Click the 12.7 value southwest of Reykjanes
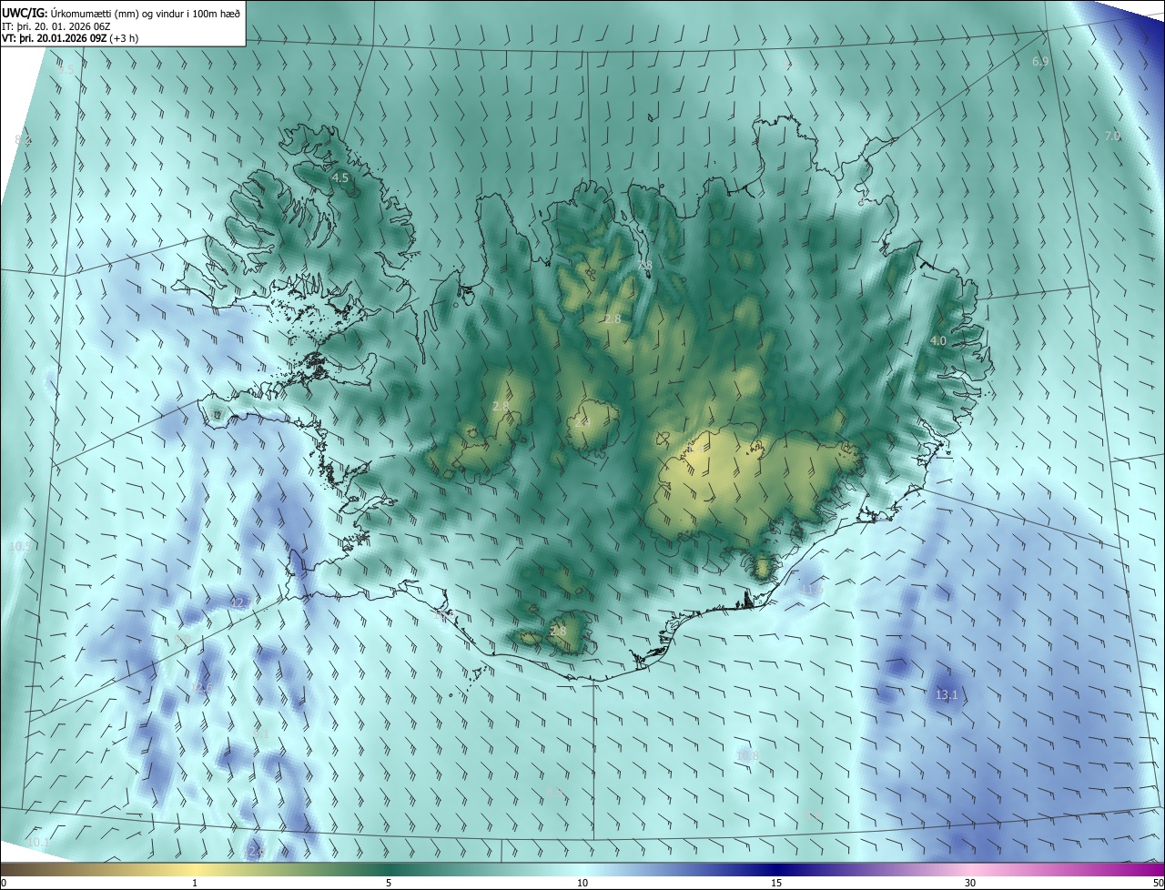Screen dimensions: 1165x890 [x=241, y=603]
